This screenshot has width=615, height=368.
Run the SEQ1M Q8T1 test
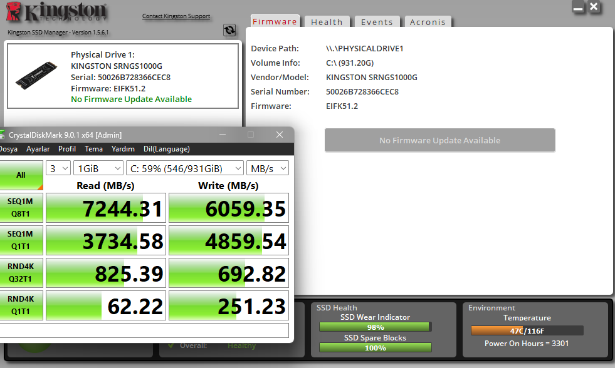point(21,208)
